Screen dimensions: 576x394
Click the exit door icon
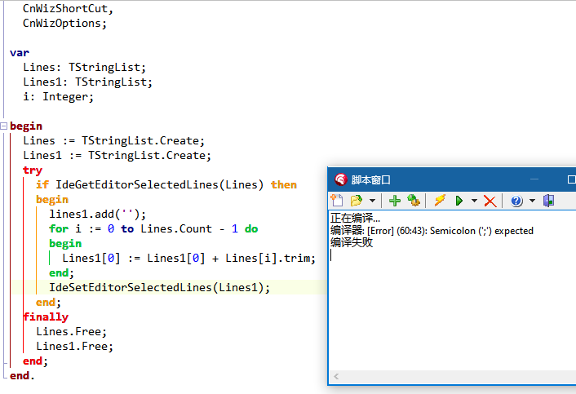click(x=548, y=201)
